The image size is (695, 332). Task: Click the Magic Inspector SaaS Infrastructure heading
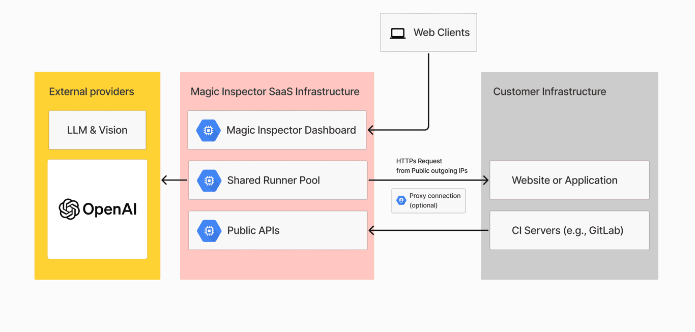pyautogui.click(x=275, y=92)
